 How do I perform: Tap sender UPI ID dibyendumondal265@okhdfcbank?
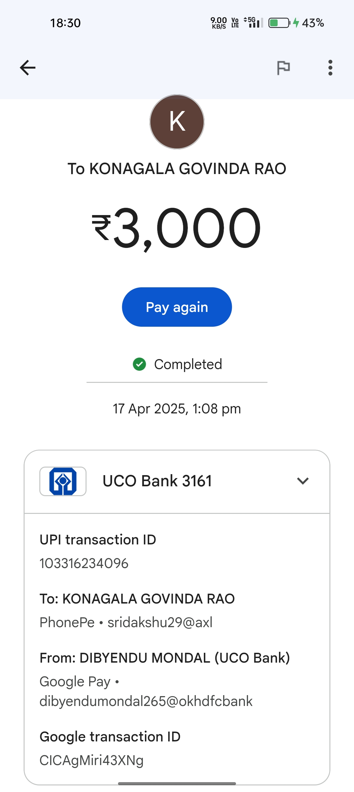[146, 701]
